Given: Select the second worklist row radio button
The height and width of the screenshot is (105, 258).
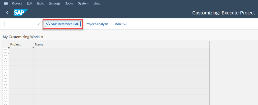Looking at the screenshot, I should pyautogui.click(x=6, y=57).
